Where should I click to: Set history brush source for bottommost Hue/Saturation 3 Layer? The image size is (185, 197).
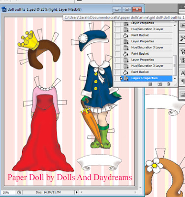[117, 66]
